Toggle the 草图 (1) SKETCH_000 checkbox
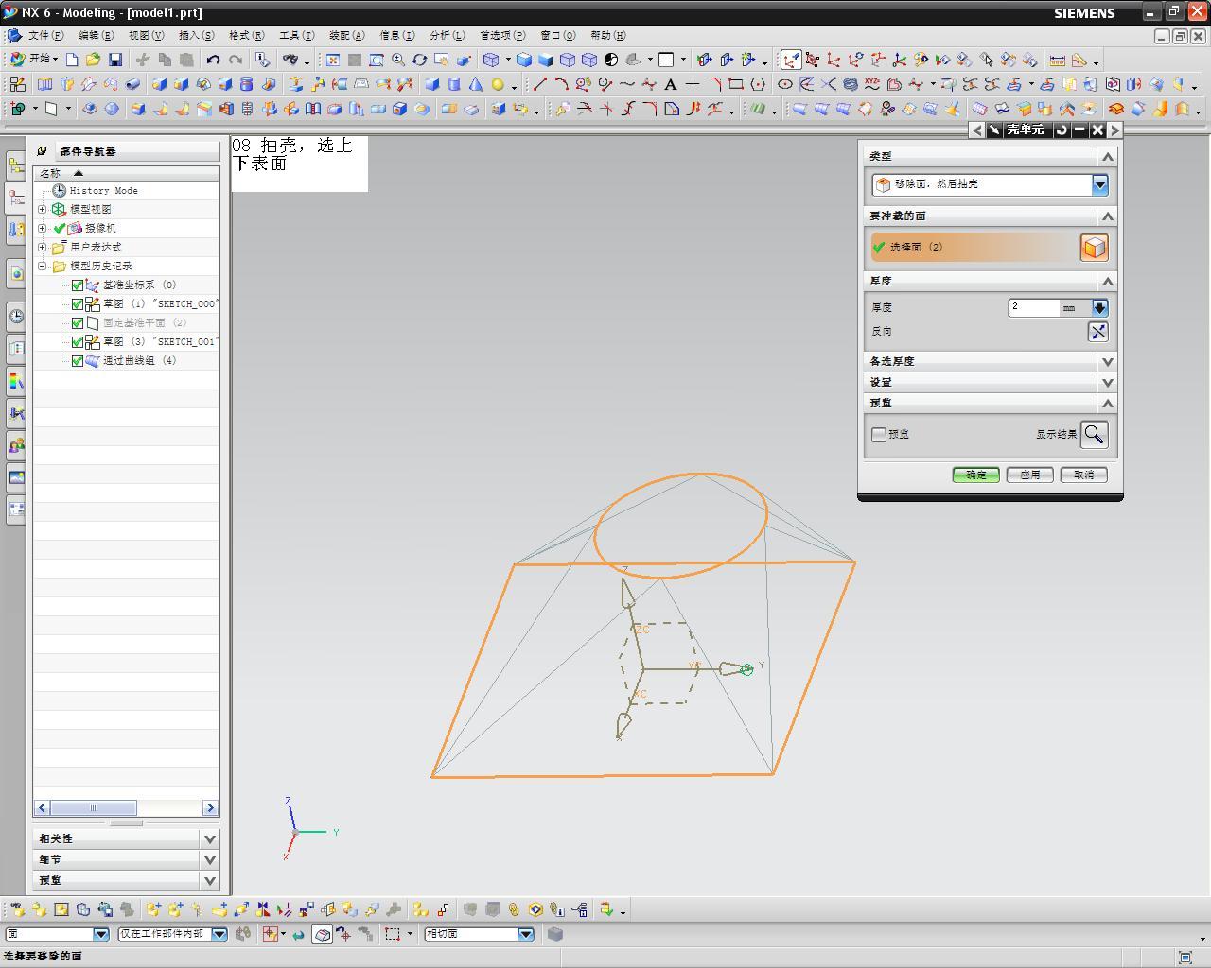This screenshot has width=1211, height=968. [78, 303]
